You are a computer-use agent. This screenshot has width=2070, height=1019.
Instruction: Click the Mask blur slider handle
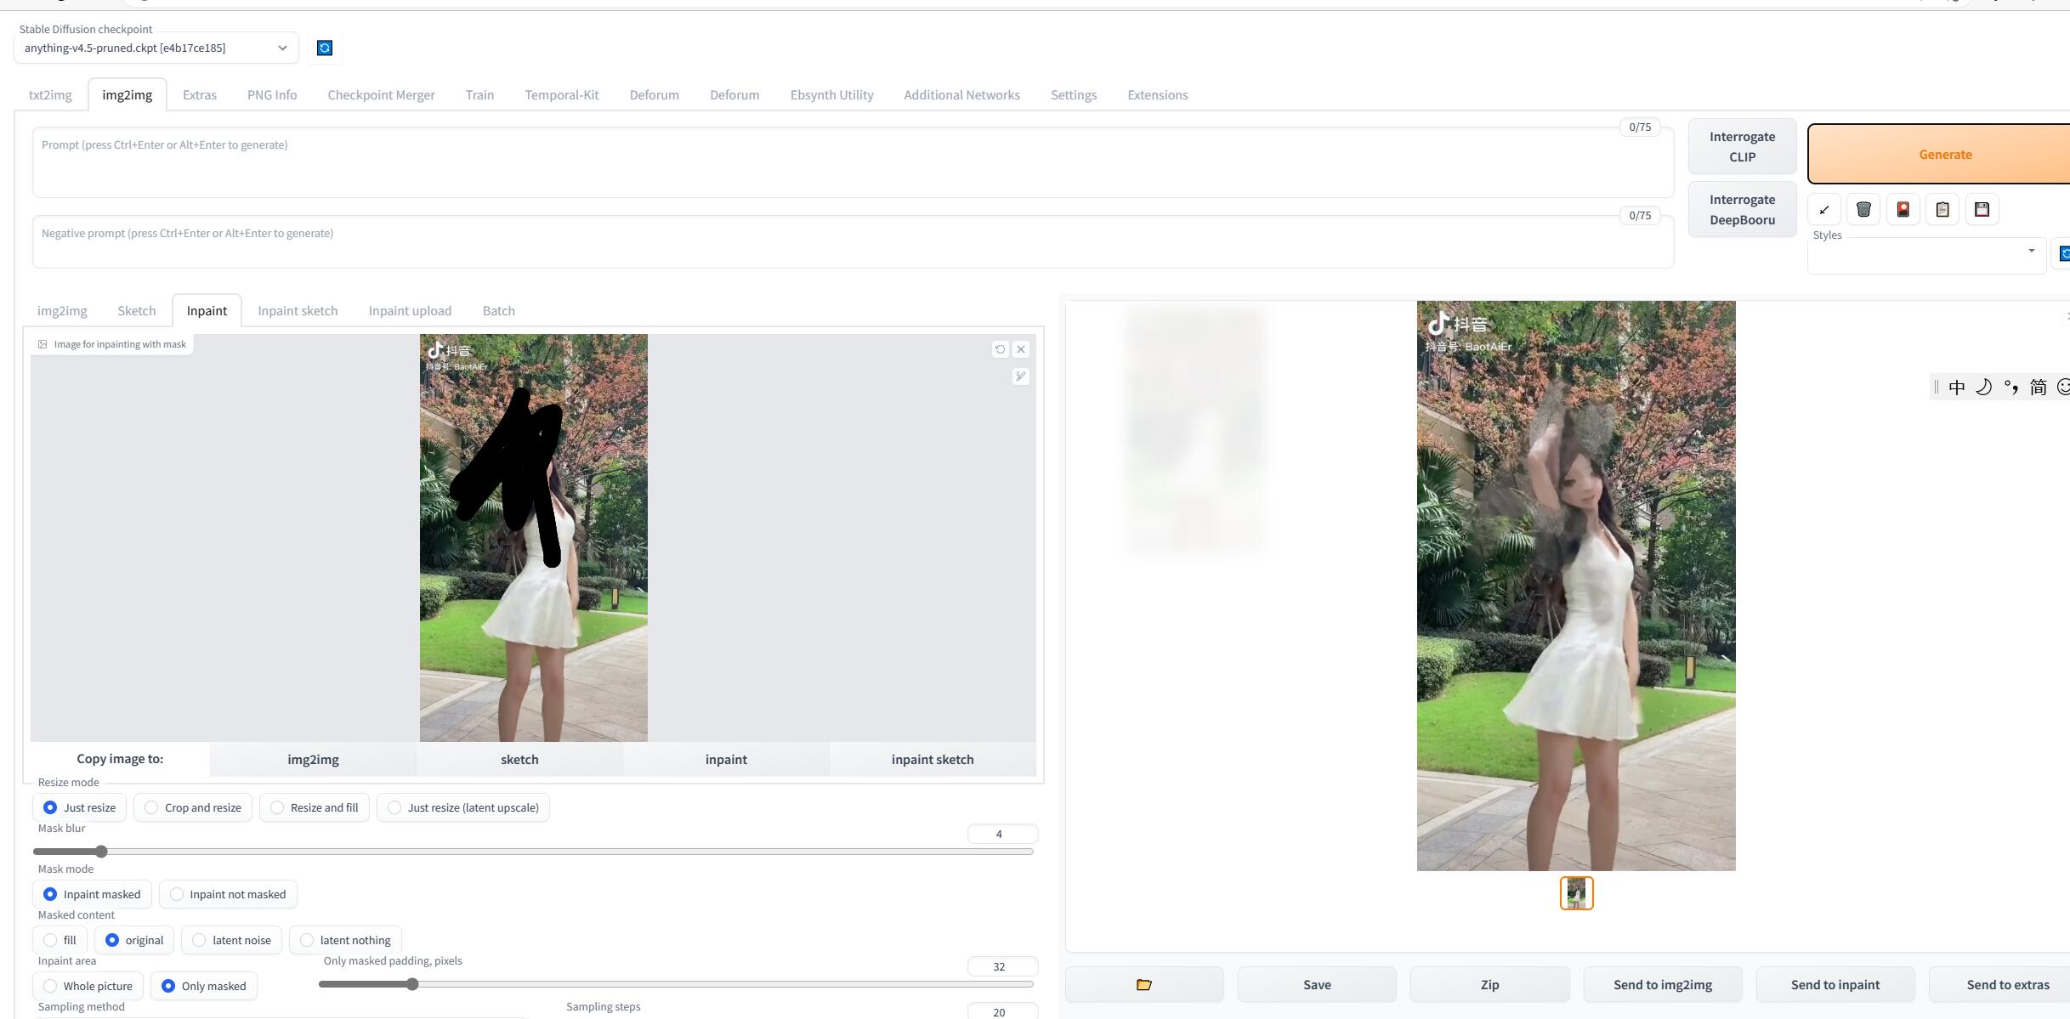point(101,852)
